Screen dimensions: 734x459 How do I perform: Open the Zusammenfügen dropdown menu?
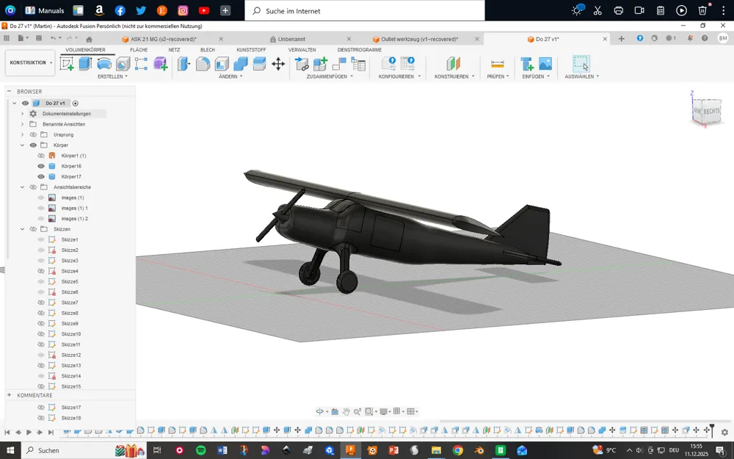click(x=330, y=76)
